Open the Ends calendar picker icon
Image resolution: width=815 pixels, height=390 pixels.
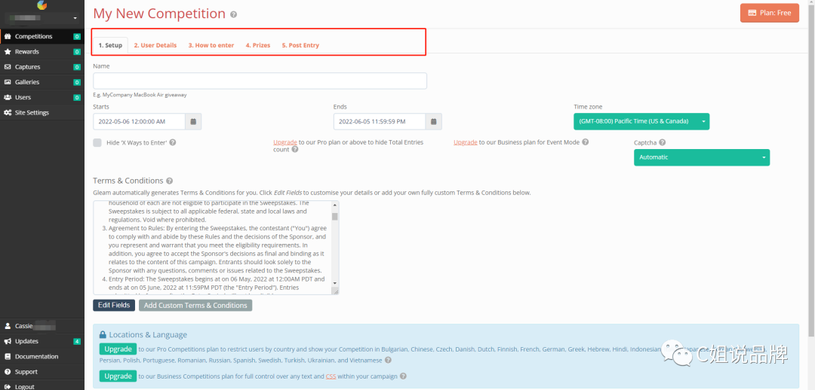point(434,121)
